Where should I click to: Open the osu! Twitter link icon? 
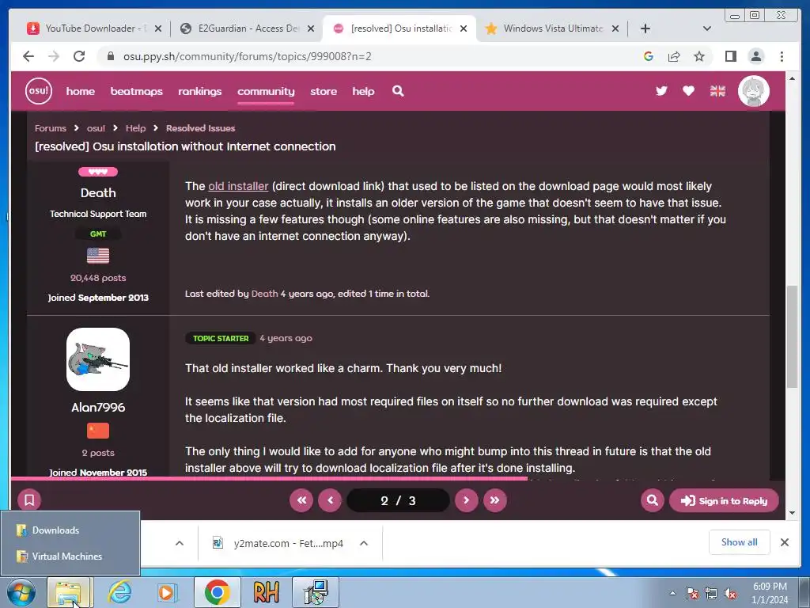point(661,91)
